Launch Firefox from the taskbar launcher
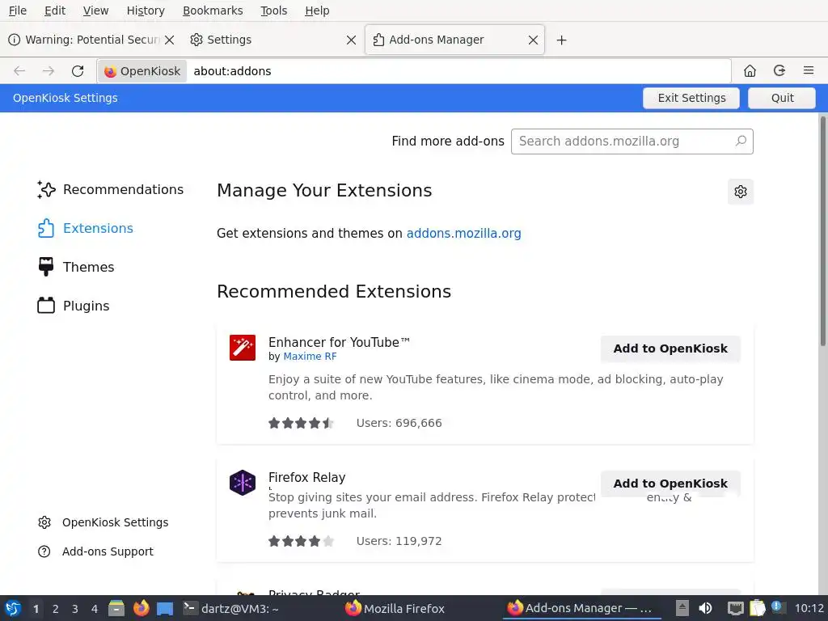The height and width of the screenshot is (621, 828). (141, 608)
